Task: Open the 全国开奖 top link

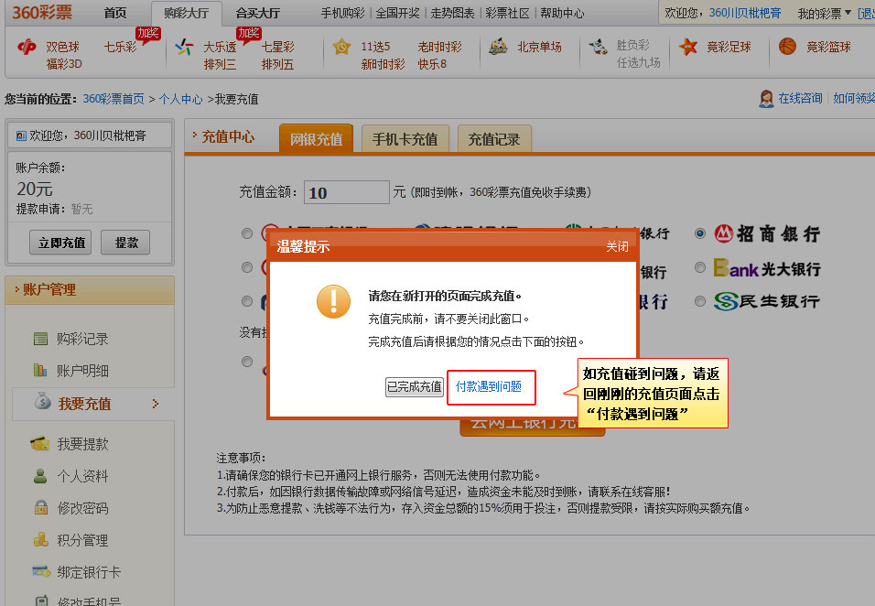Action: [398, 14]
